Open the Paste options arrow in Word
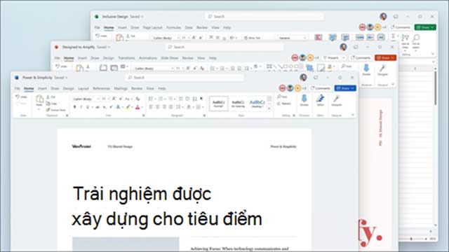This screenshot has width=449, height=252. 39,109
